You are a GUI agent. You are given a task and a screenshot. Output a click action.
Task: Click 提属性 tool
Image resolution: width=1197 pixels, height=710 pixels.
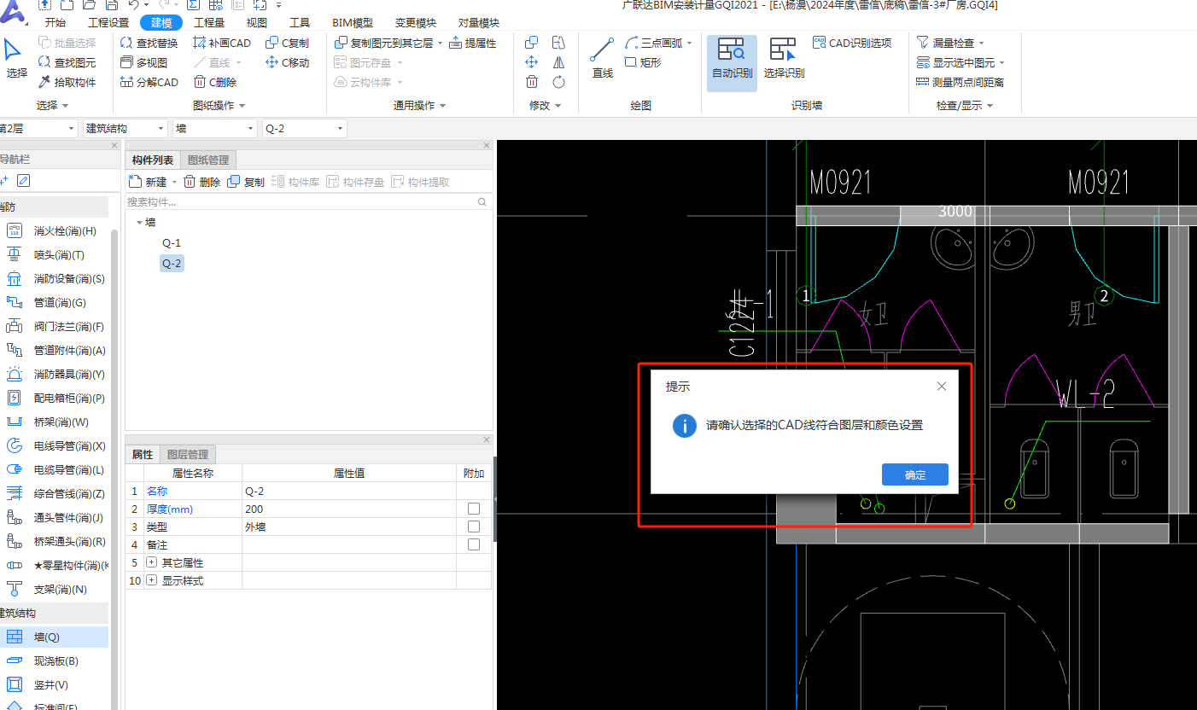click(x=472, y=43)
